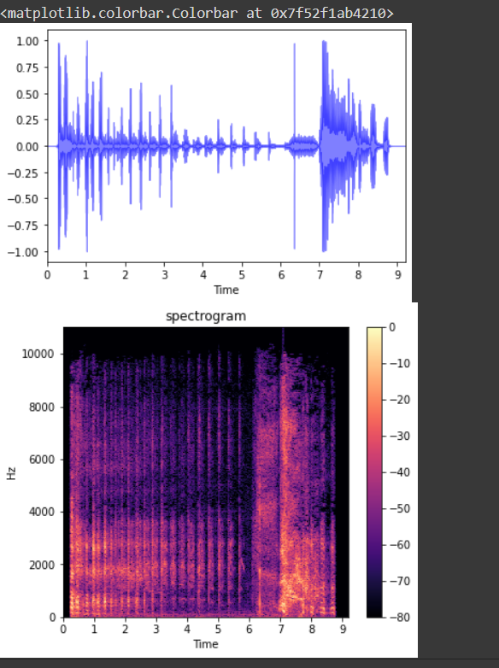The width and height of the screenshot is (499, 668).
Task: Click the 4000 Hz tick label
Action: pos(42,512)
